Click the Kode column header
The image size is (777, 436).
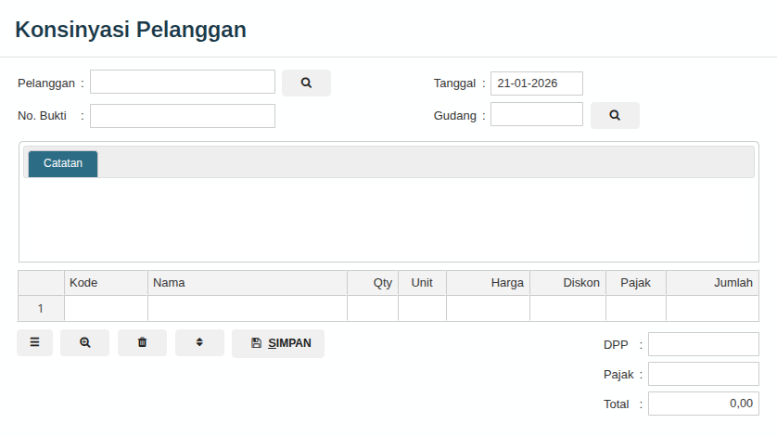(106, 283)
